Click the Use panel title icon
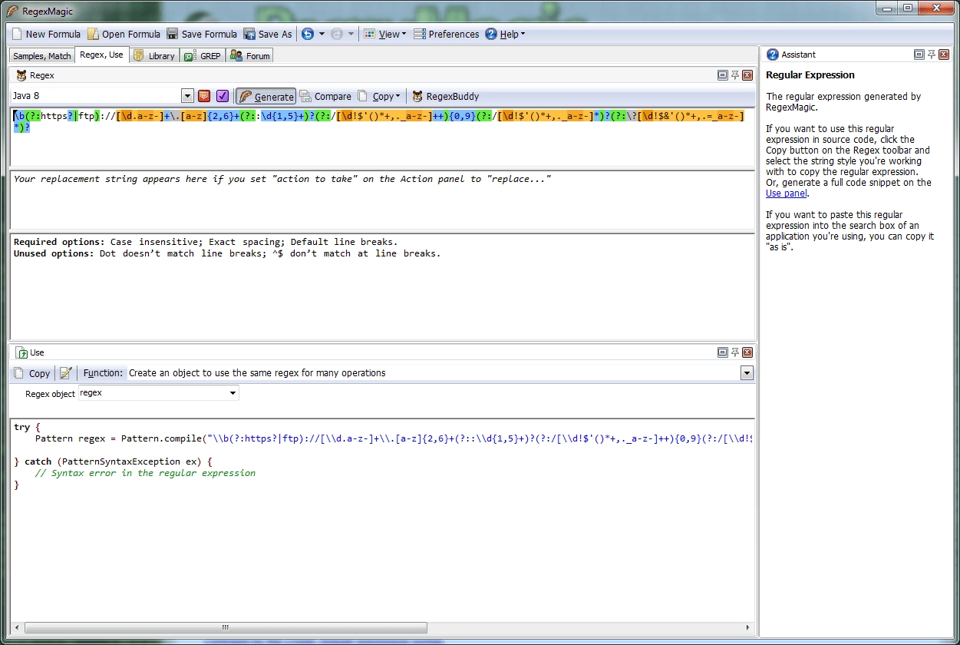 [x=21, y=352]
